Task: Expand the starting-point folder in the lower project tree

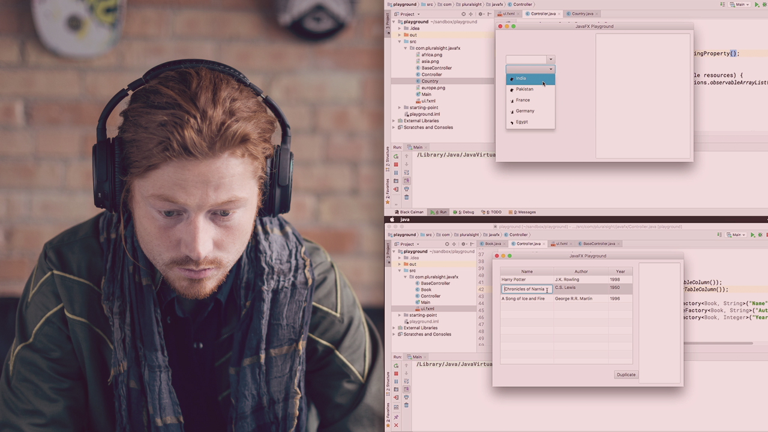Action: [x=400, y=315]
